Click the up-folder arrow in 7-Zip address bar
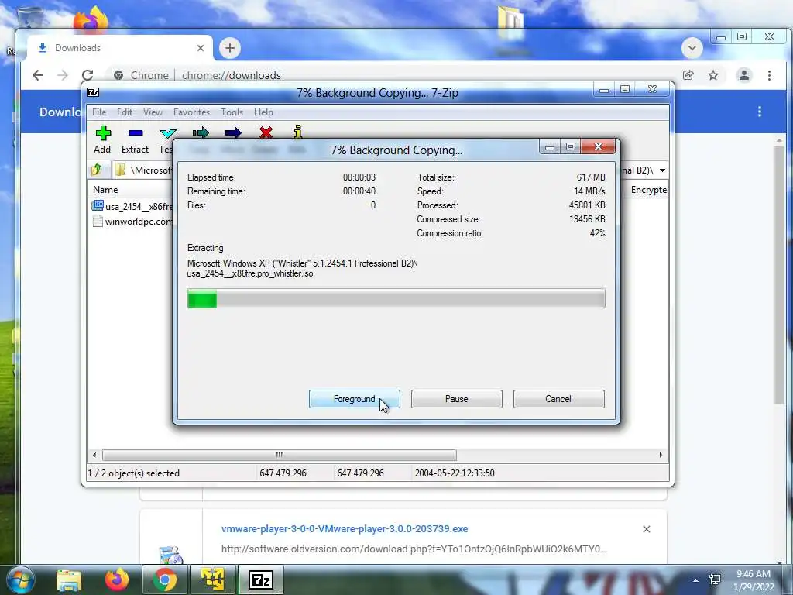Screen dimensions: 793x595 97,170
